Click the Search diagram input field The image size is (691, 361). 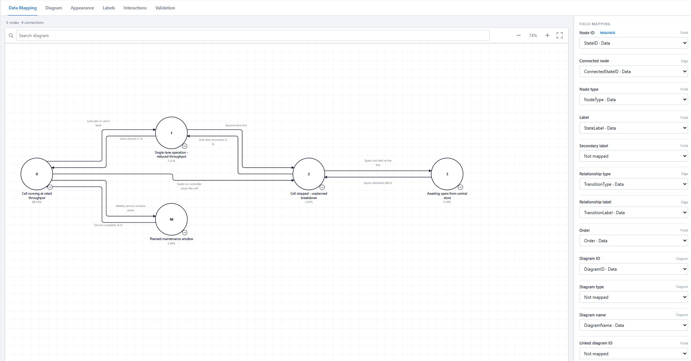[x=253, y=35]
